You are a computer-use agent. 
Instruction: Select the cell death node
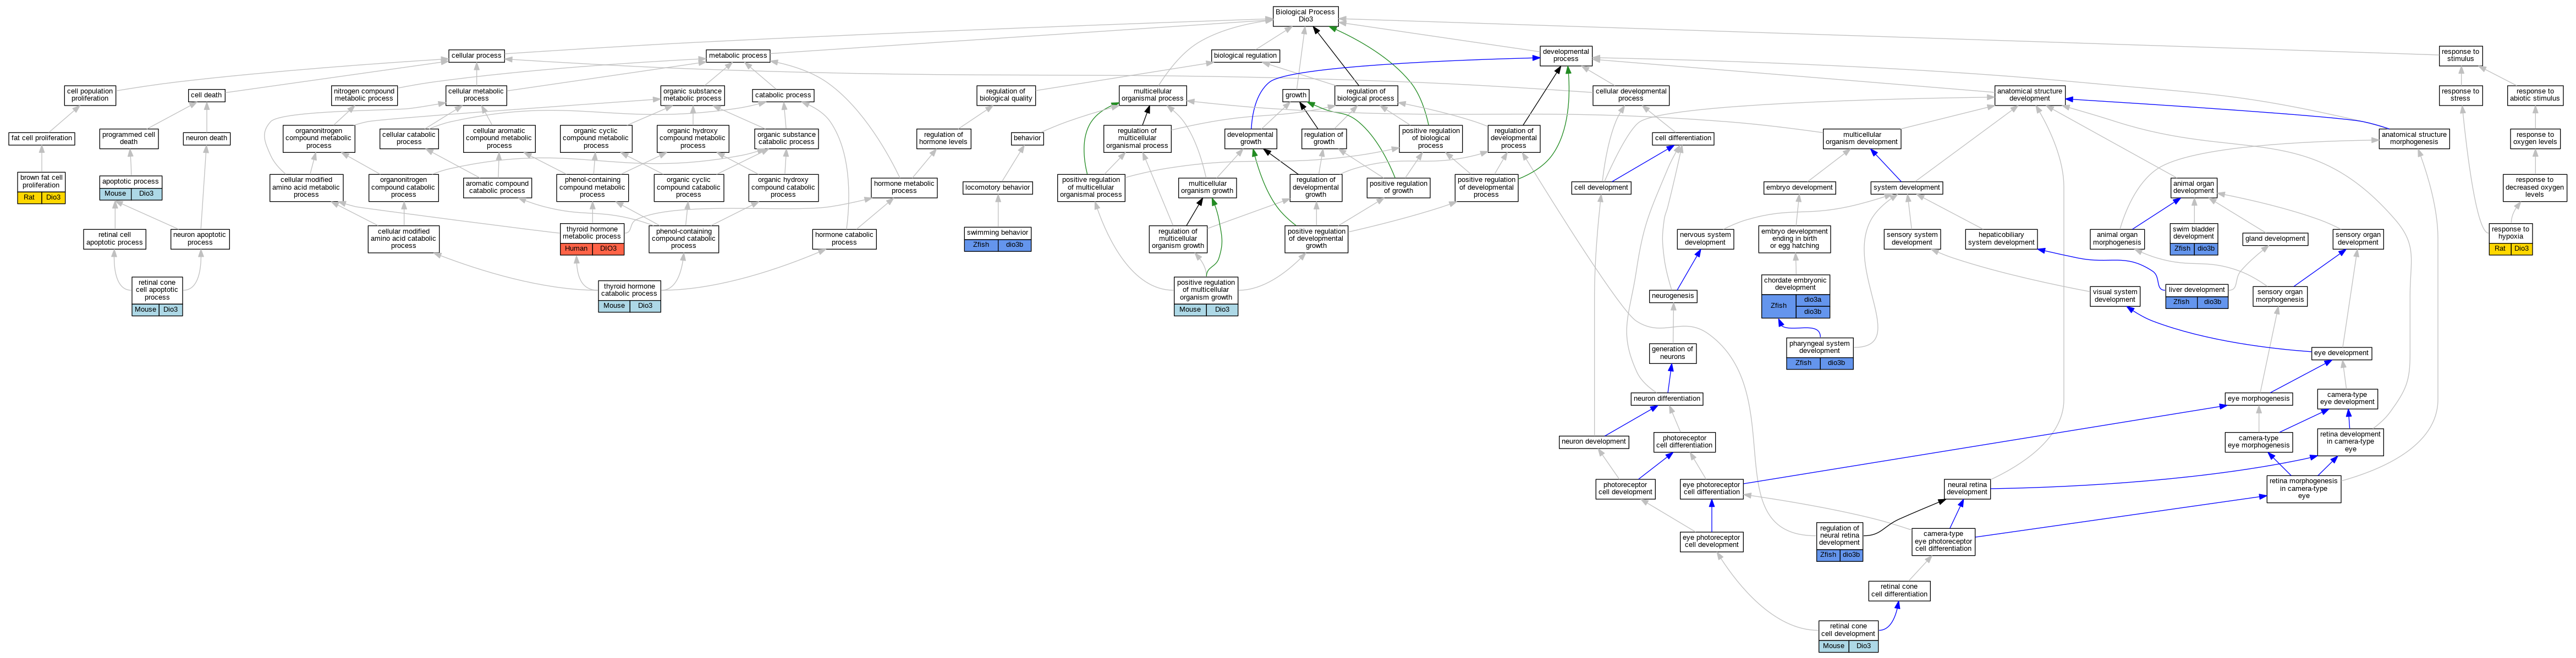[206, 96]
